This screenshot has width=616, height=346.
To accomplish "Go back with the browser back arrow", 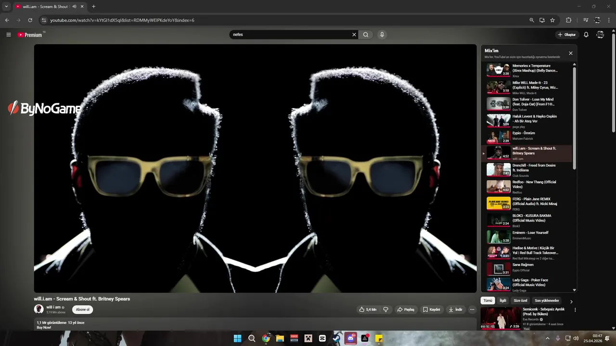I will point(7,20).
